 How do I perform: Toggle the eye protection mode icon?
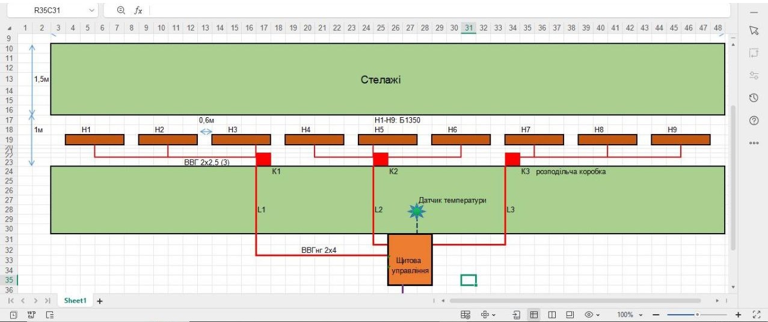(x=589, y=315)
